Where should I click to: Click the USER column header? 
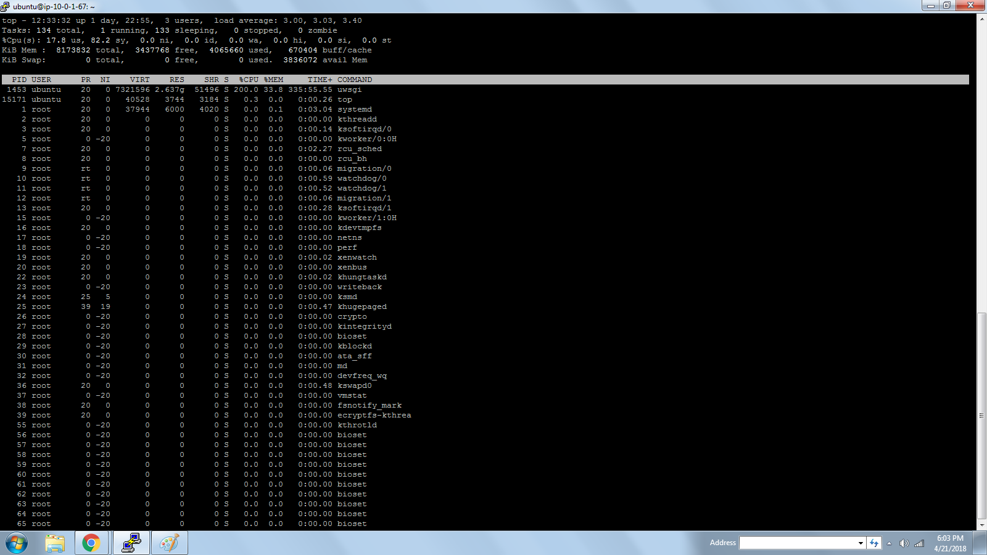point(41,80)
